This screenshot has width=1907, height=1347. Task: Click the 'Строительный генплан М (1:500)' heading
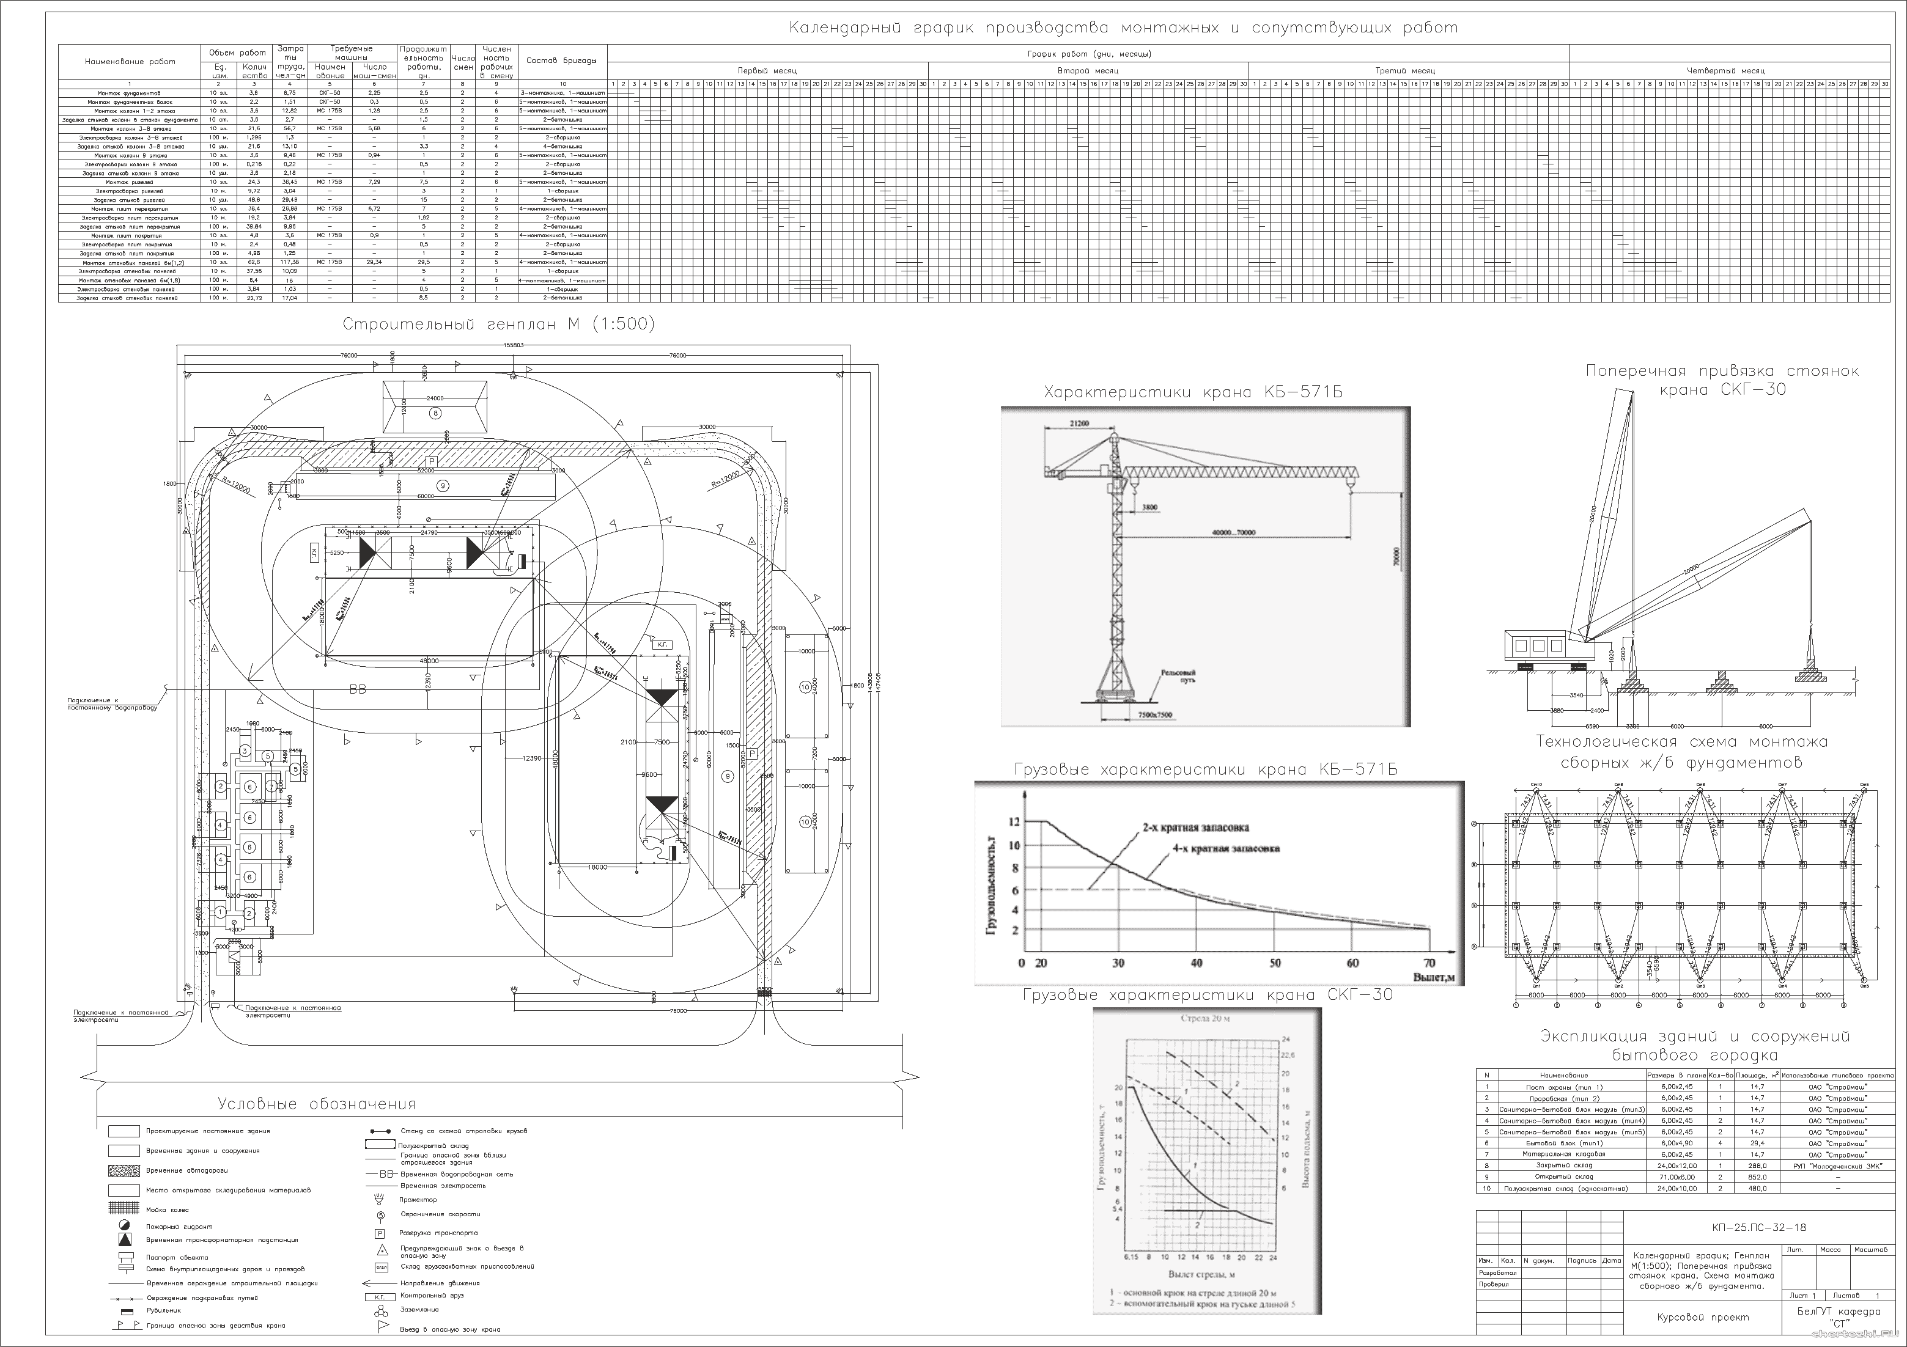[x=498, y=325]
